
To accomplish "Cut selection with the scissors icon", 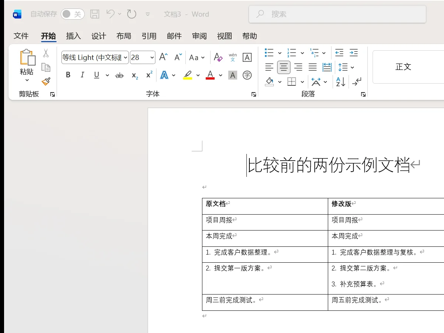I will (46, 53).
